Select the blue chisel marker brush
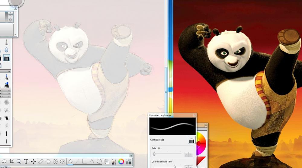302x168 pixels. (x=6, y=85)
